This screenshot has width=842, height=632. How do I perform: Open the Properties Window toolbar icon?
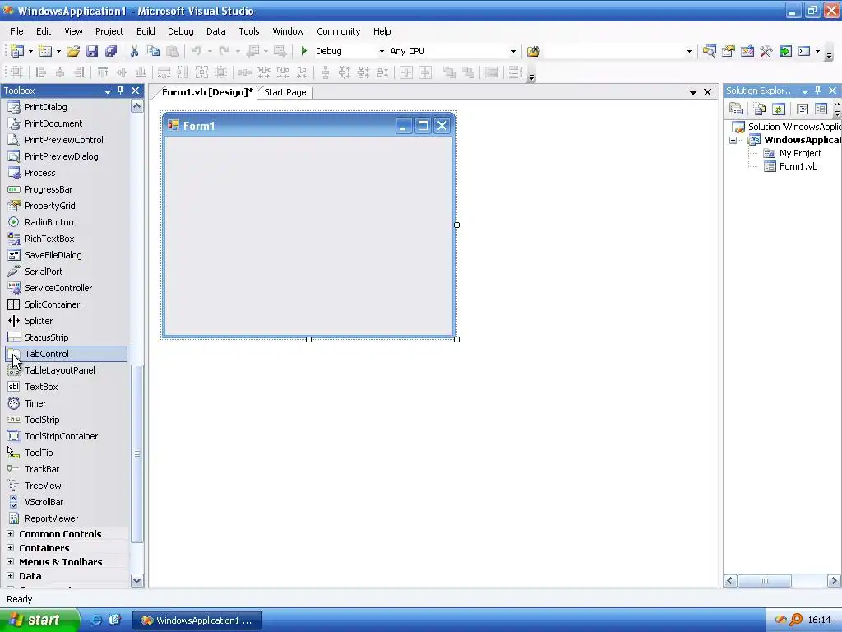click(x=729, y=51)
